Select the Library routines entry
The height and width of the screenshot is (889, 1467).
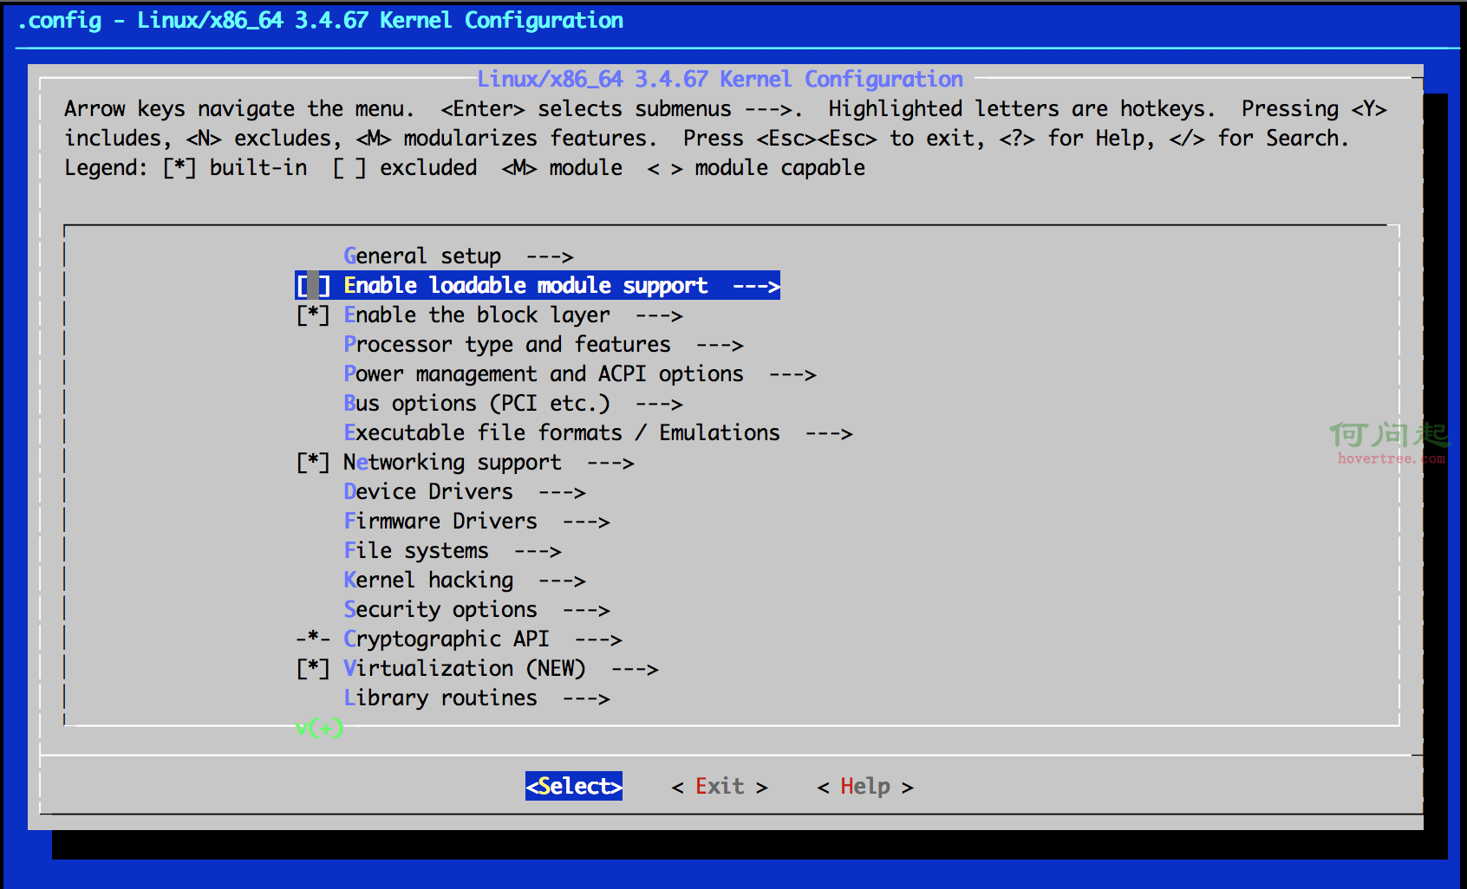(440, 698)
